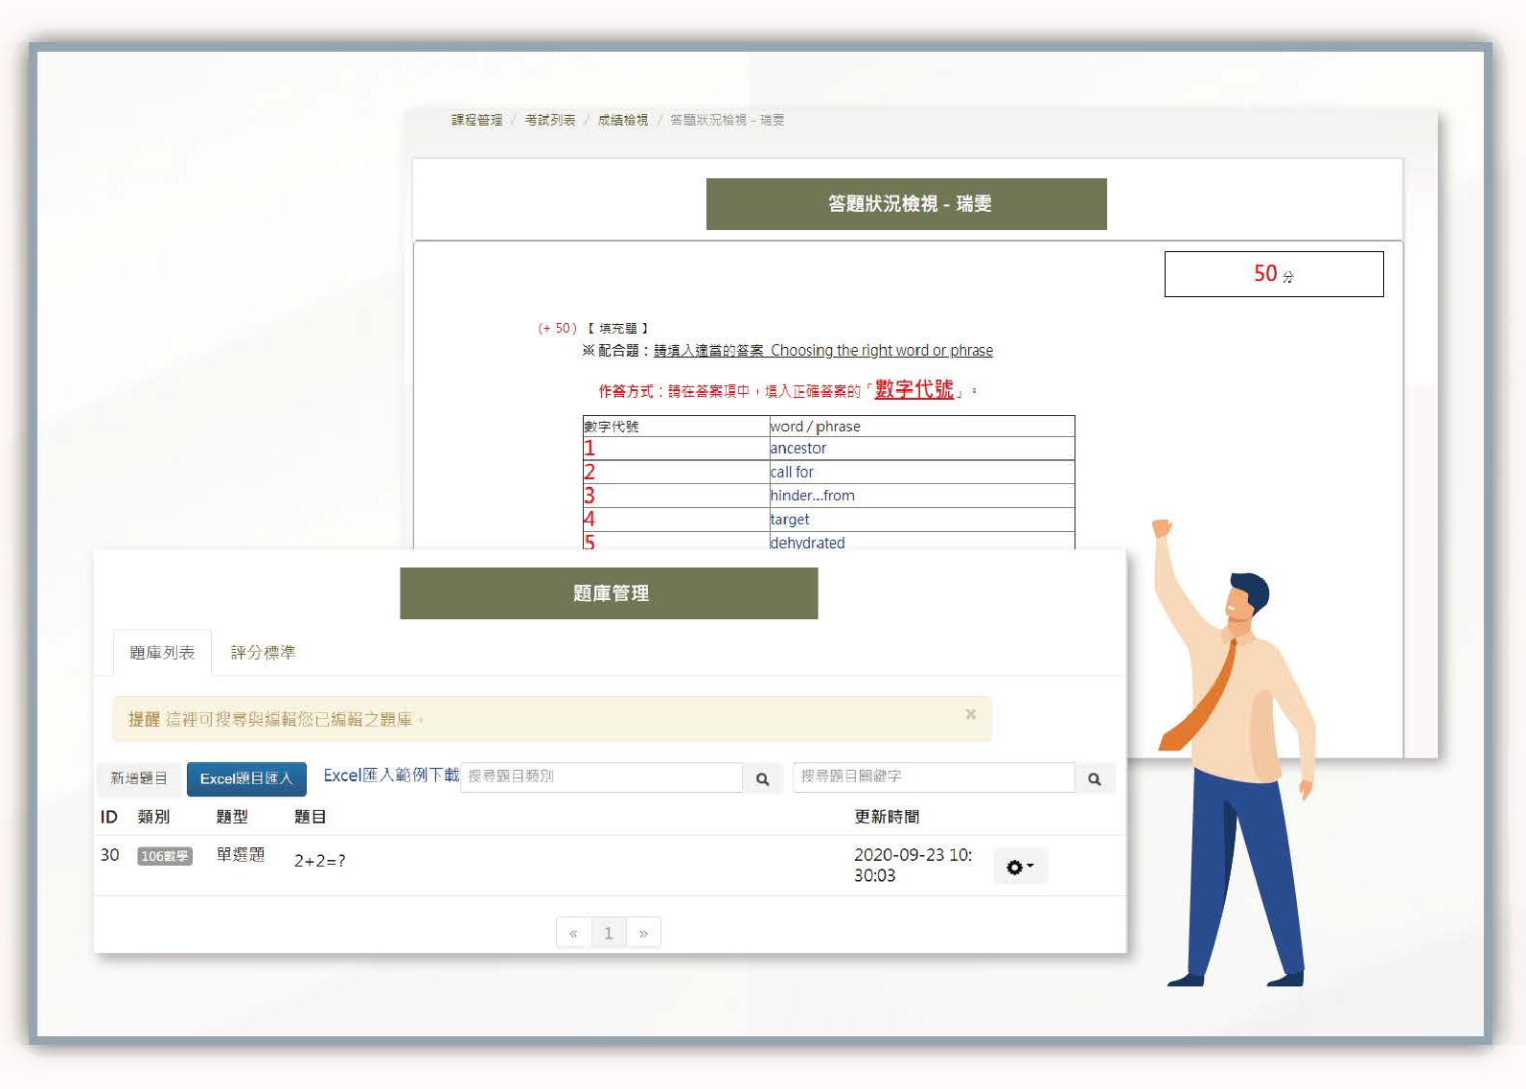This screenshot has width=1526, height=1089.
Task: Navigate to 課程管理 in the breadcrumb
Action: coord(477,120)
